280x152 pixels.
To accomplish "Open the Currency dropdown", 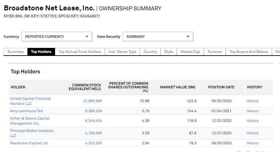I will 57,36.
